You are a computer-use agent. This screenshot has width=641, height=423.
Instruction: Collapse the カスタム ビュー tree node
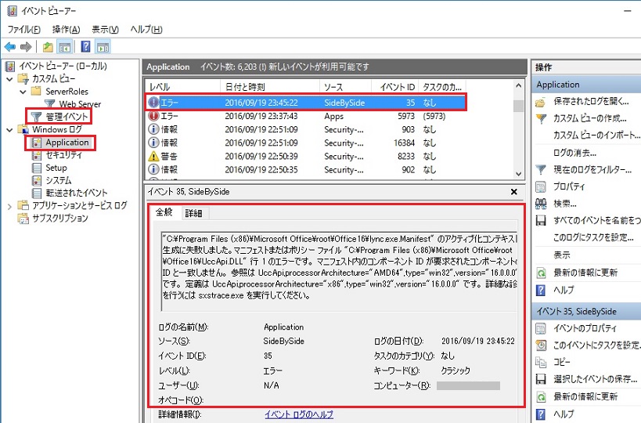click(10, 79)
